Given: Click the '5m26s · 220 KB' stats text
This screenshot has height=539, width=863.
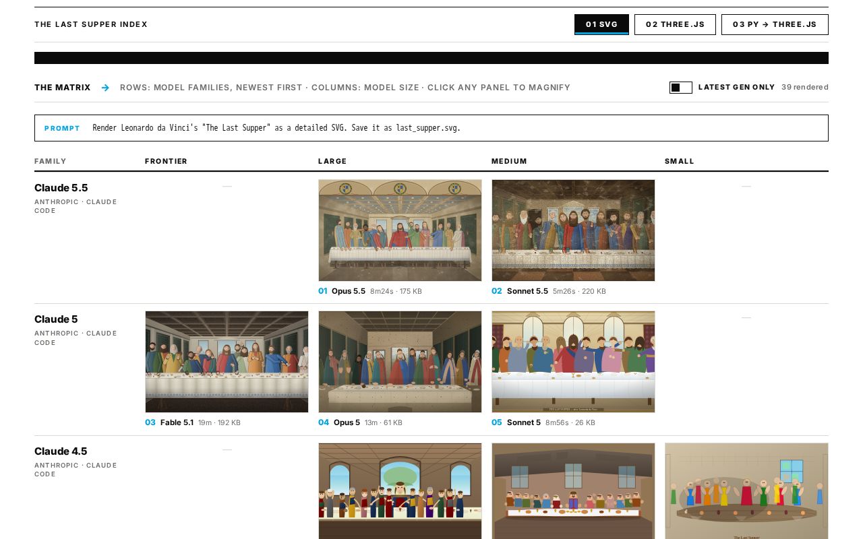Looking at the screenshot, I should coord(579,291).
